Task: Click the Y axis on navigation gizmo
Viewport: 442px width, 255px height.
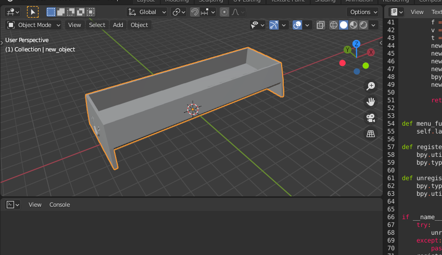Action: 347,50
